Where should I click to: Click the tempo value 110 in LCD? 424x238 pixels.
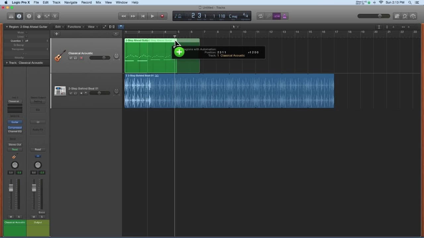[x=222, y=16]
